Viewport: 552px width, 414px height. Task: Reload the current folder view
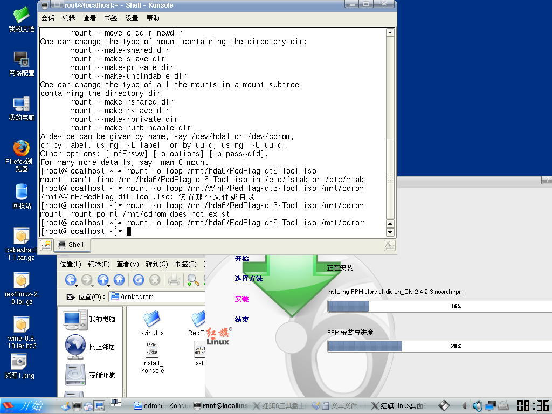click(139, 279)
